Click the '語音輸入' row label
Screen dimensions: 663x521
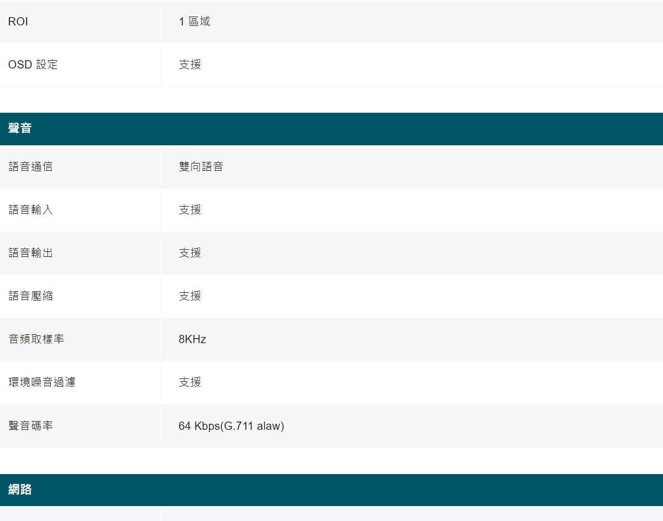30,209
